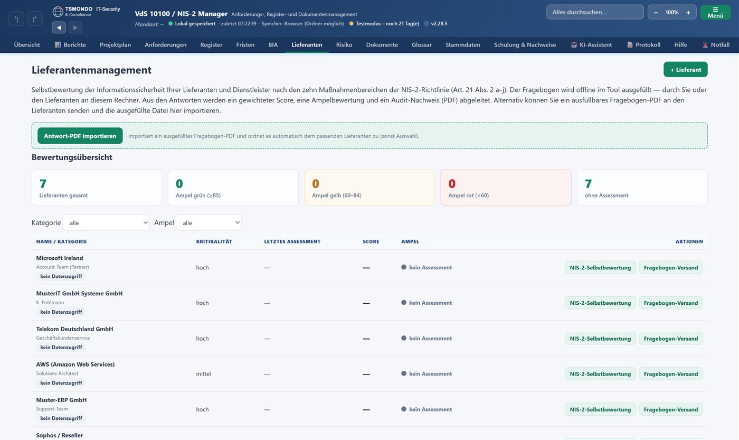This screenshot has height=440, width=739.
Task: Click the redo arrow icon in header
Action: [35, 18]
